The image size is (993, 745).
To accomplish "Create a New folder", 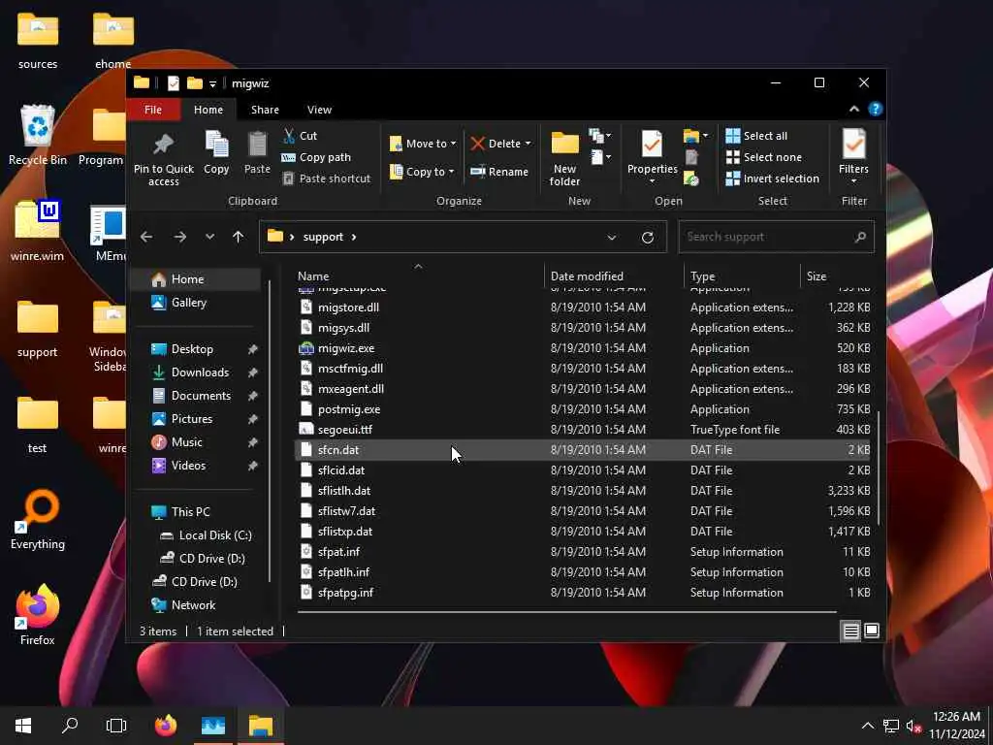I will click(564, 159).
